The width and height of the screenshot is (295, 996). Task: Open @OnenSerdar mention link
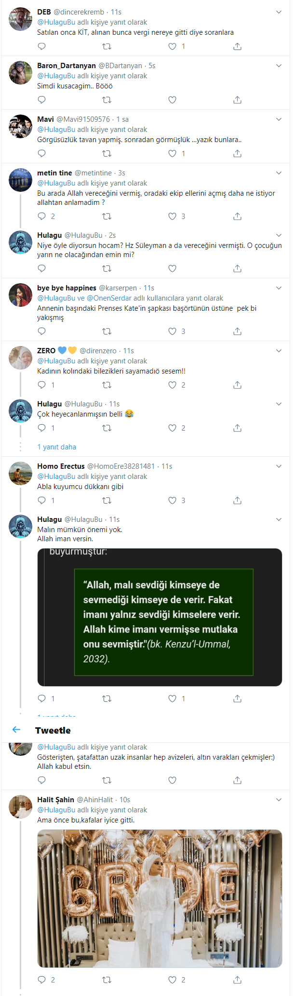coord(109,298)
